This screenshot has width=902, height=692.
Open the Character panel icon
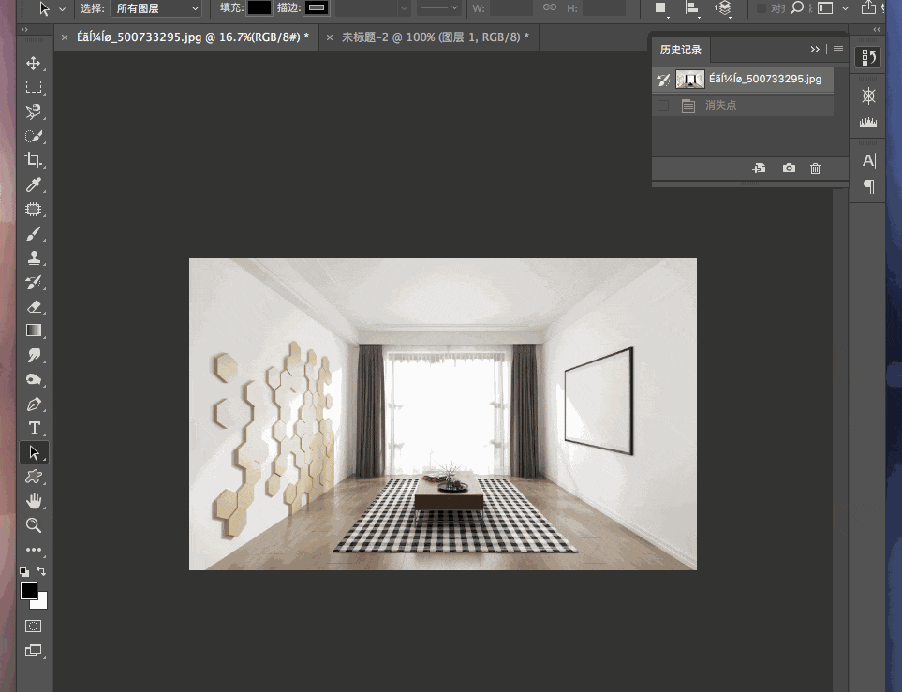tap(868, 160)
